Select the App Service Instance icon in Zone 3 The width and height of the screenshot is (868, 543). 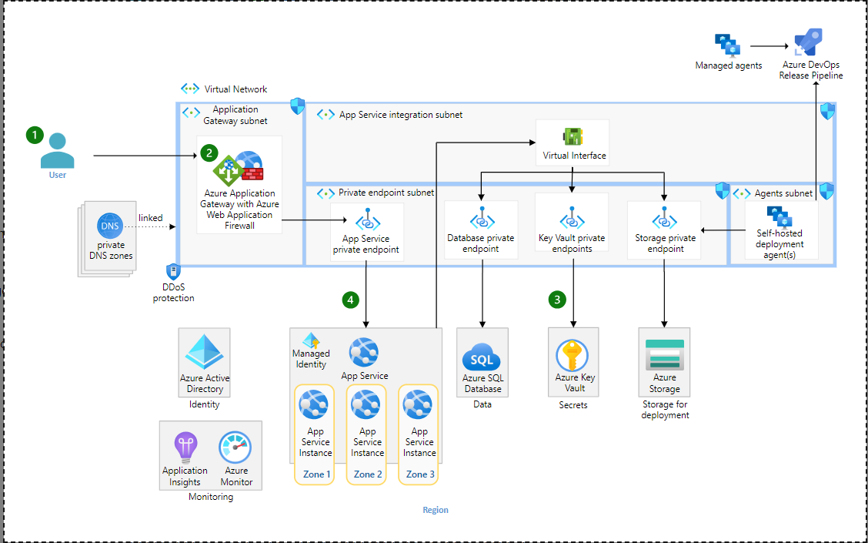pyautogui.click(x=417, y=404)
